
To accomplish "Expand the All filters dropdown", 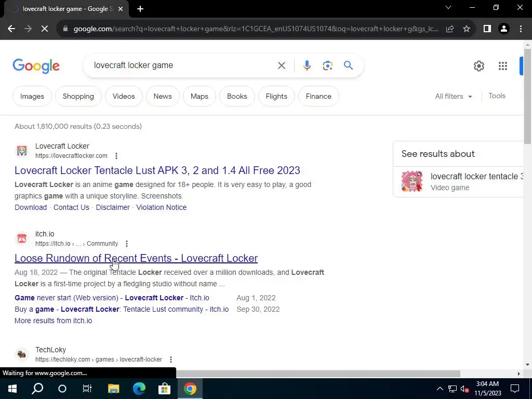I will click(453, 96).
